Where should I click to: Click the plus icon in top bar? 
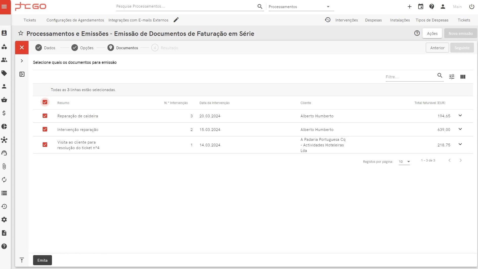409,7
